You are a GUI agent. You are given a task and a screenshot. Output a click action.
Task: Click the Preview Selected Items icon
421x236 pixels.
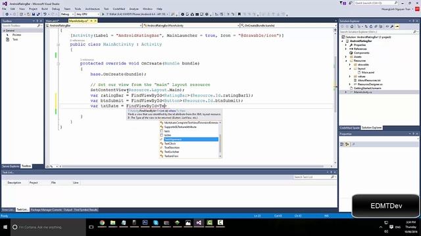(397, 26)
